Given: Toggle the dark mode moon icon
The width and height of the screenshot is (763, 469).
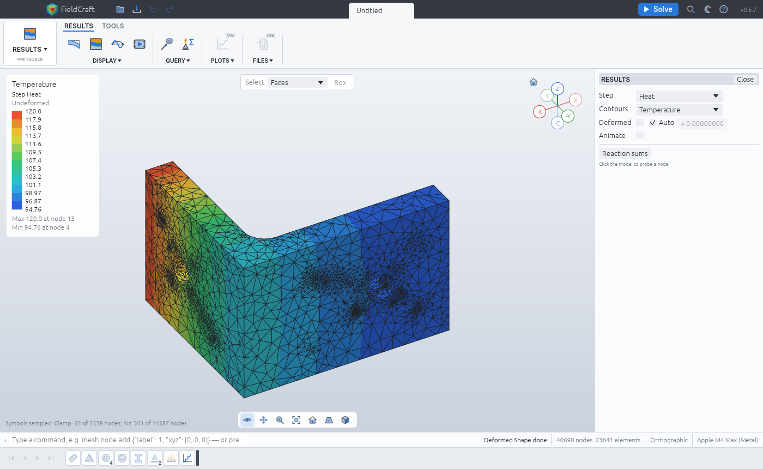Looking at the screenshot, I should coord(707,9).
